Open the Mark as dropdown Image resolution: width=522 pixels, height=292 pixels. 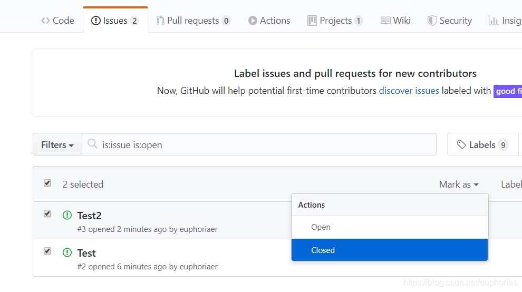click(459, 184)
